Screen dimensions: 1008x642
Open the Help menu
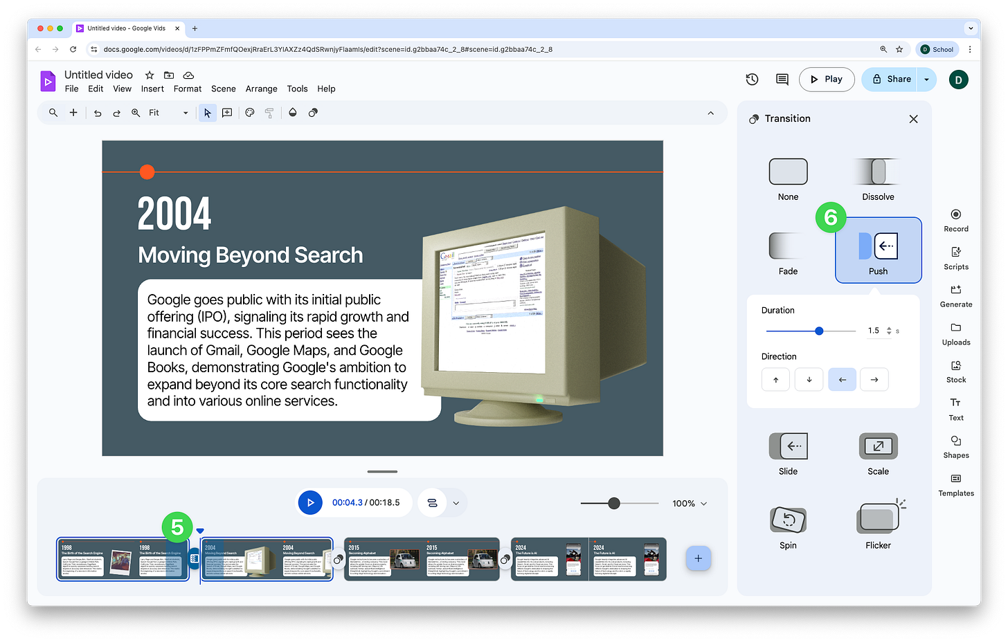click(326, 89)
